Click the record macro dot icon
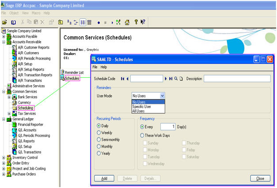This screenshot has height=188, width=277. pos(99,23)
